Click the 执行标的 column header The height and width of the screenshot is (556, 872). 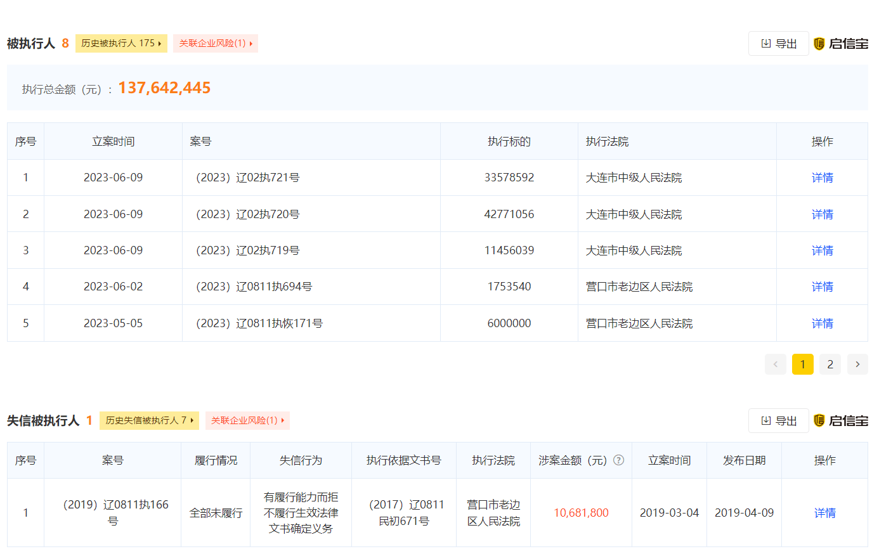point(509,141)
